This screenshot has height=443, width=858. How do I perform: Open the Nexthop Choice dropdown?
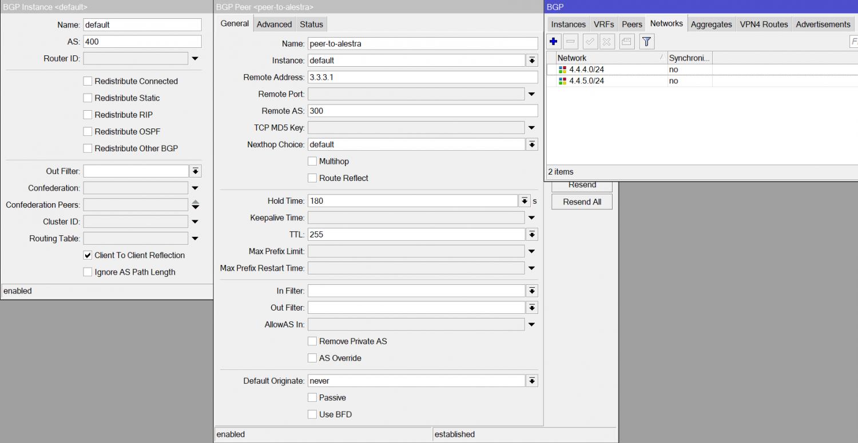(532, 144)
